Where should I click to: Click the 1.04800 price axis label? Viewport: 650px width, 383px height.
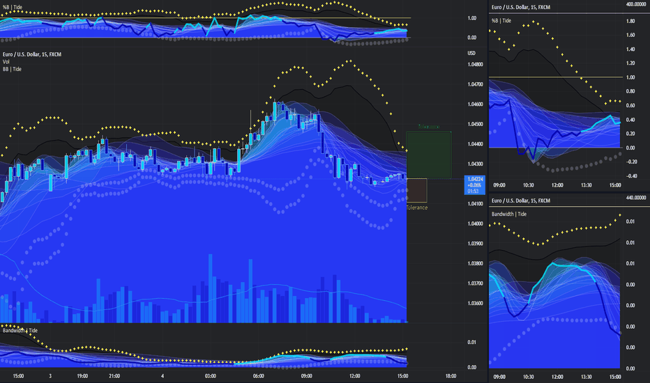[475, 65]
